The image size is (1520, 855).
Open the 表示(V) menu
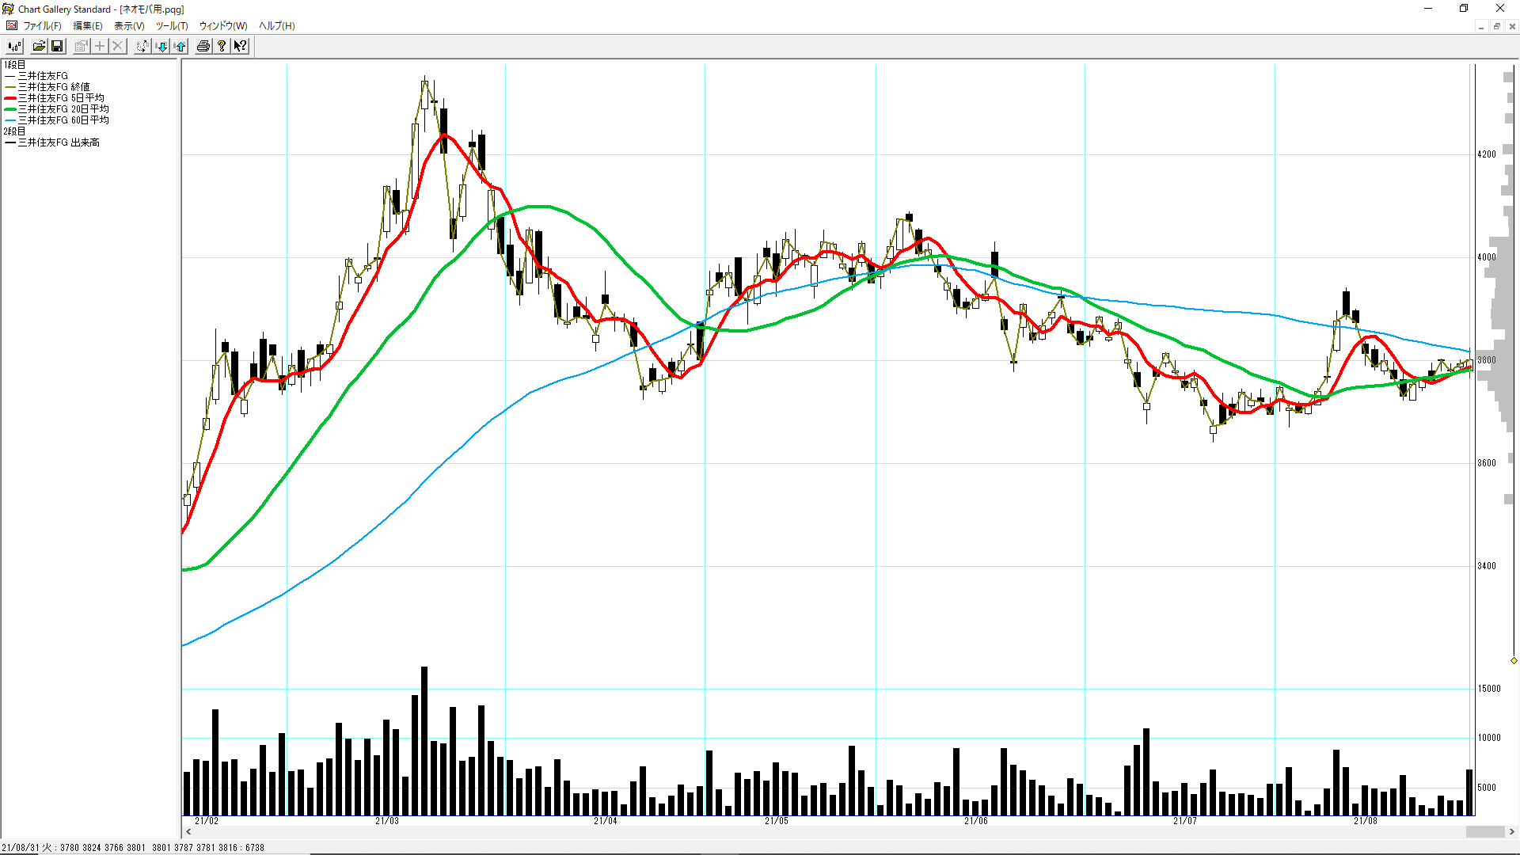[129, 25]
